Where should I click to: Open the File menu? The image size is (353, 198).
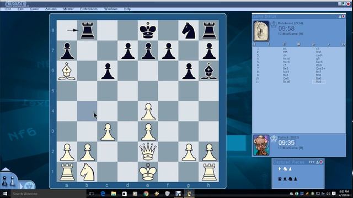(8, 9)
